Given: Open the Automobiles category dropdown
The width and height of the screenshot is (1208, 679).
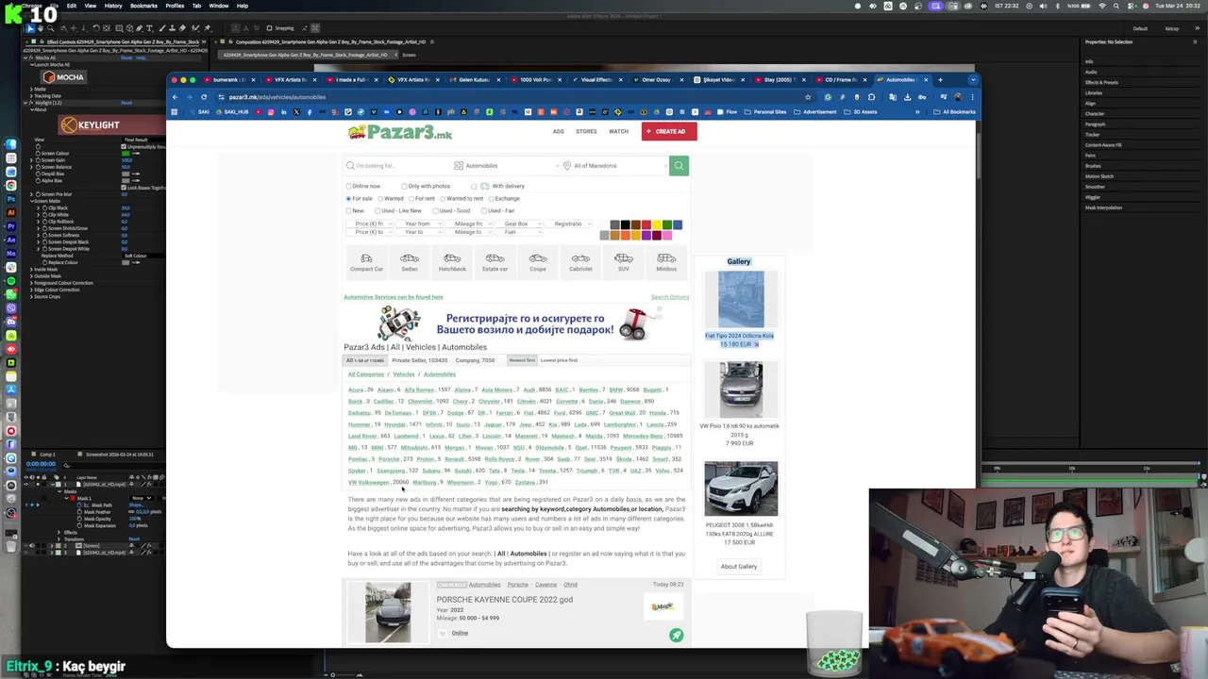Looking at the screenshot, I should 507,166.
